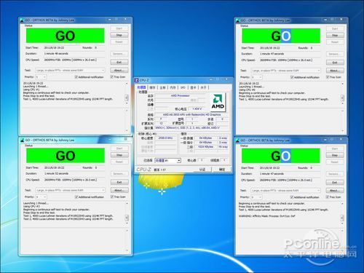
Task: Switch to the 内存 memory tab in CPU-Z
Action: (173, 87)
